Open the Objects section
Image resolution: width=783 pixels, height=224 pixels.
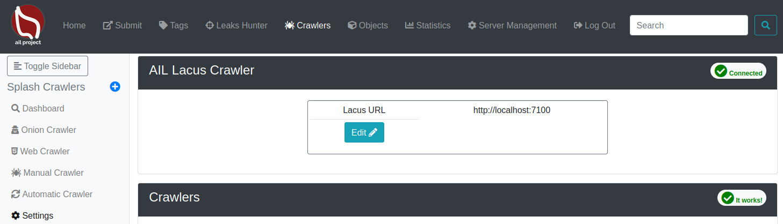coord(368,25)
